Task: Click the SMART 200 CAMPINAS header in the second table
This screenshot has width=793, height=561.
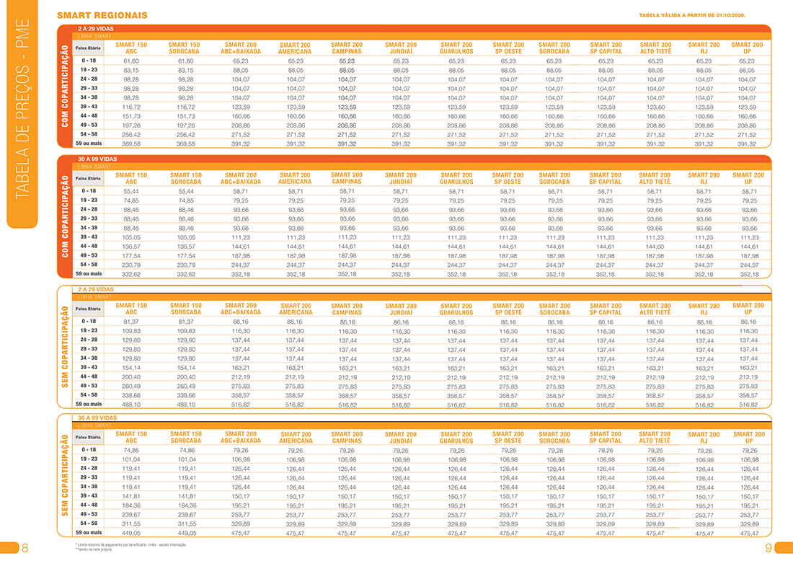Action: (347, 178)
